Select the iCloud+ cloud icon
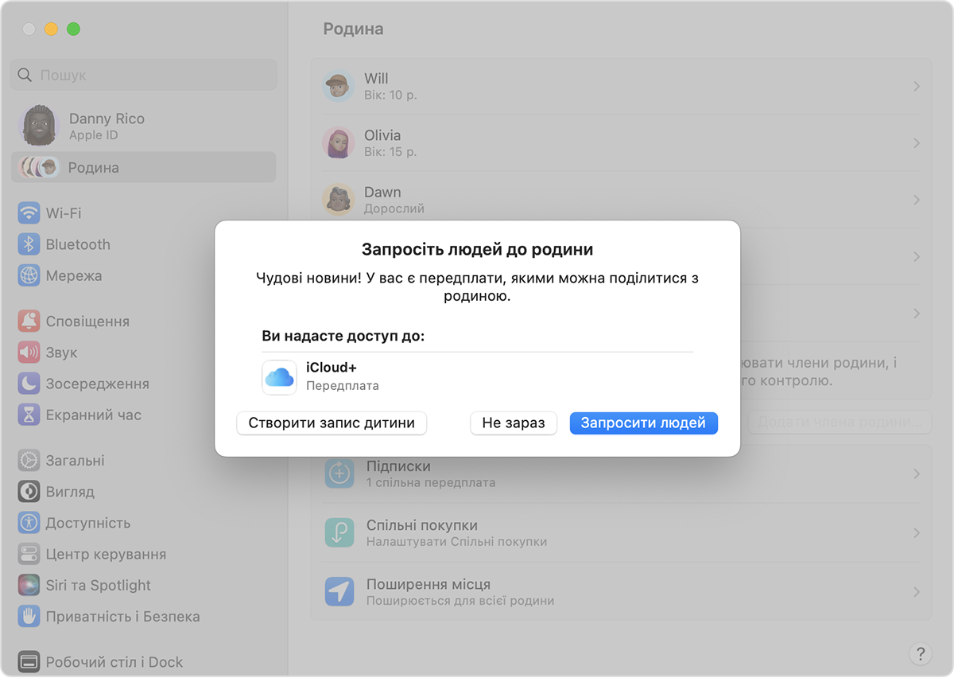Viewport: 954px width, 678px height. 279,375
